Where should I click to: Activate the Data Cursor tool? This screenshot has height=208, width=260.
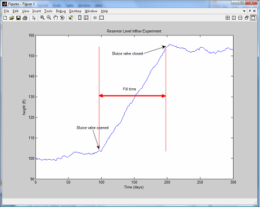point(71,18)
